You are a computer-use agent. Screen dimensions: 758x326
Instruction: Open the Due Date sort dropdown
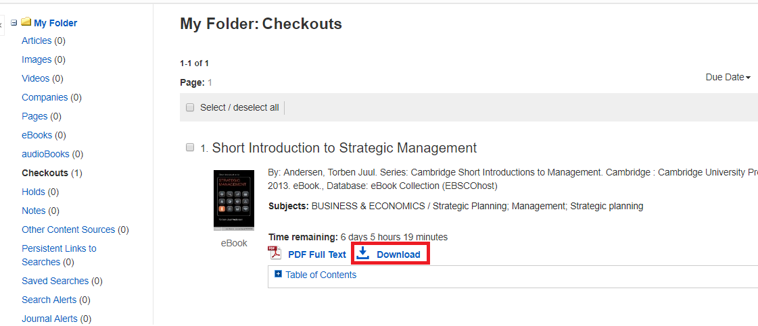pos(728,77)
